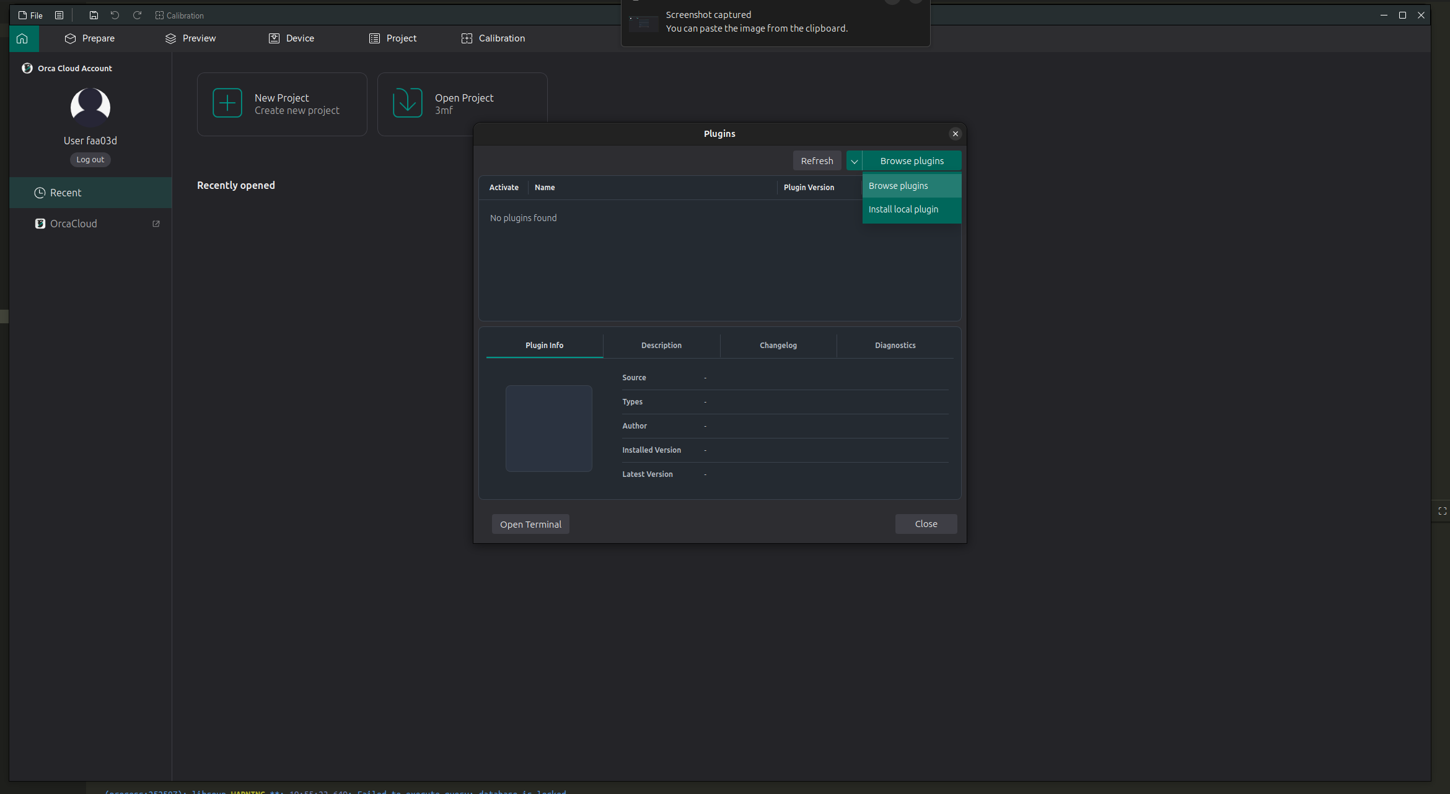Image resolution: width=1450 pixels, height=794 pixels.
Task: Click the 'Source' field label
Action: [x=634, y=378]
